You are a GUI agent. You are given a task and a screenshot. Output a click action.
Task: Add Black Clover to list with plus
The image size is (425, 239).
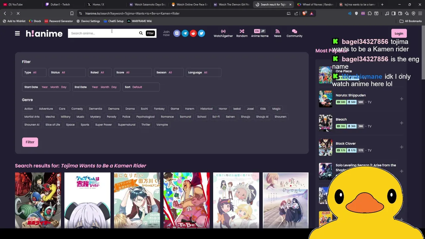click(401, 147)
